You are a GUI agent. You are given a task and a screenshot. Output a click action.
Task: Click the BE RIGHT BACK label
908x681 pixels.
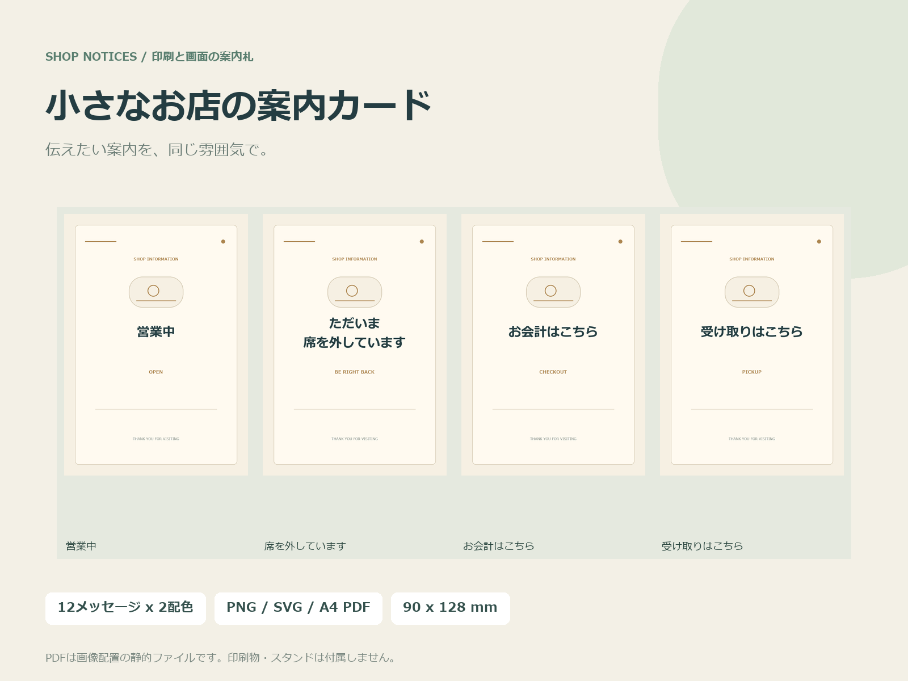pyautogui.click(x=355, y=372)
